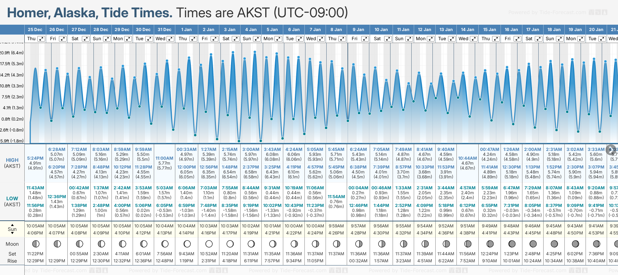Image resolution: width=618 pixels, height=275 pixels.
Task: Click the 11:54AM low tide time on 8 Jan
Action: pyautogui.click(x=336, y=197)
